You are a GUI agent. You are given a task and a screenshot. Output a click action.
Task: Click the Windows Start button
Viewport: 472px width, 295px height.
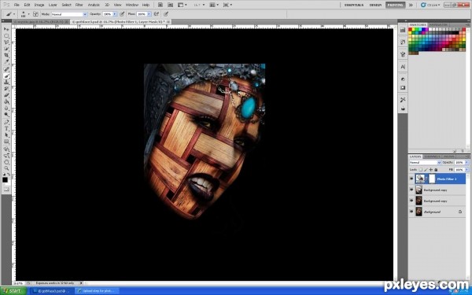[13, 291]
